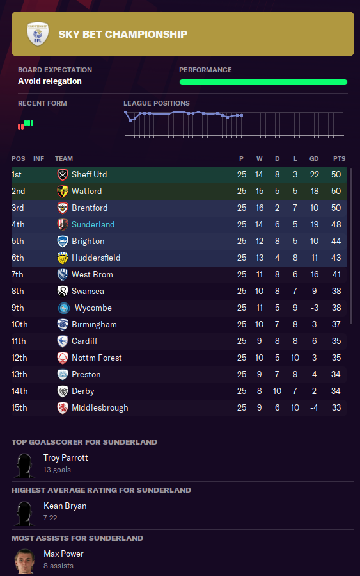Open the Sunderland team link
The image size is (360, 576).
click(x=93, y=224)
